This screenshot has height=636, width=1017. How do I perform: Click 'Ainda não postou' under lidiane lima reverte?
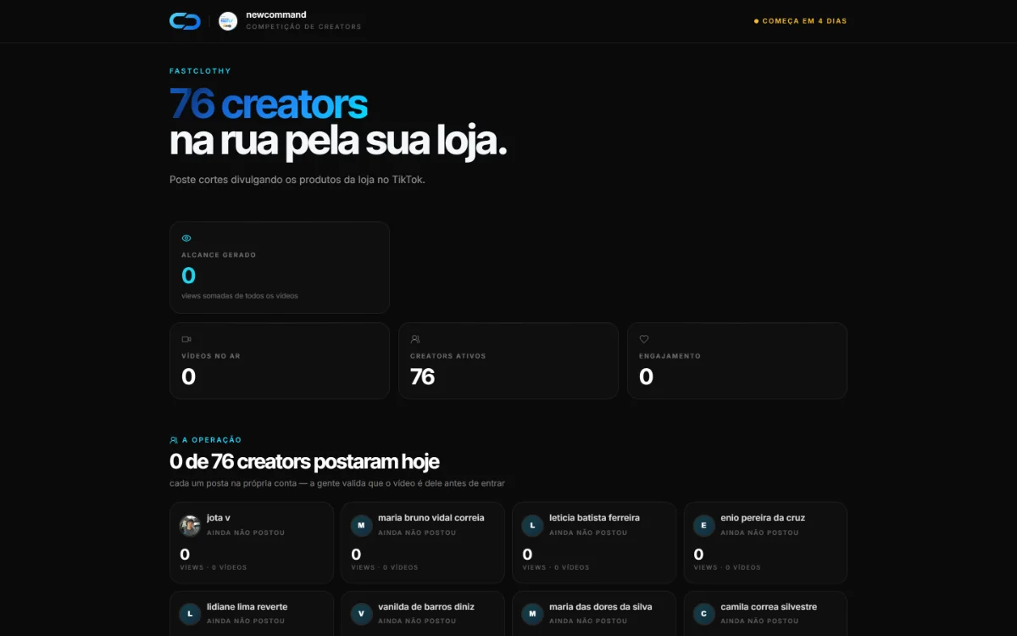tap(246, 622)
